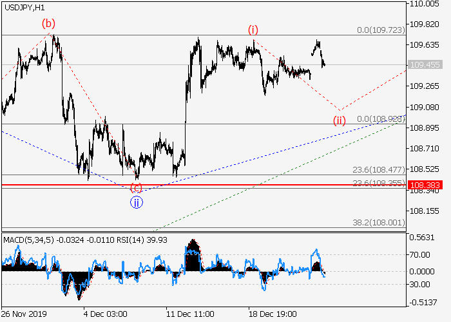Select the red (i) wave label
Viewport: 451px width, 322px height.
tap(254, 30)
